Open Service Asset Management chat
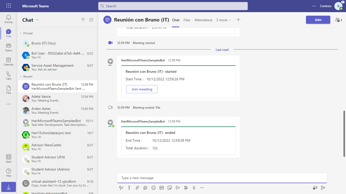Image resolution: width=346 pixels, height=194 pixels. coord(57,67)
